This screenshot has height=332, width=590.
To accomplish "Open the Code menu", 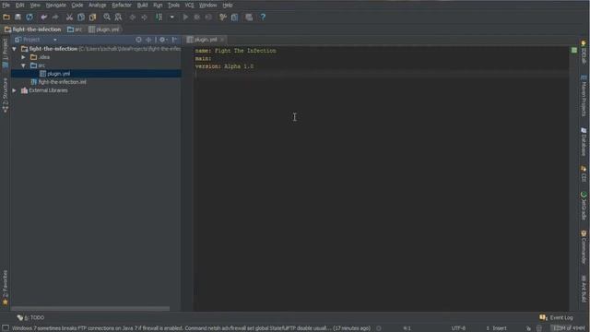I will 77,6.
